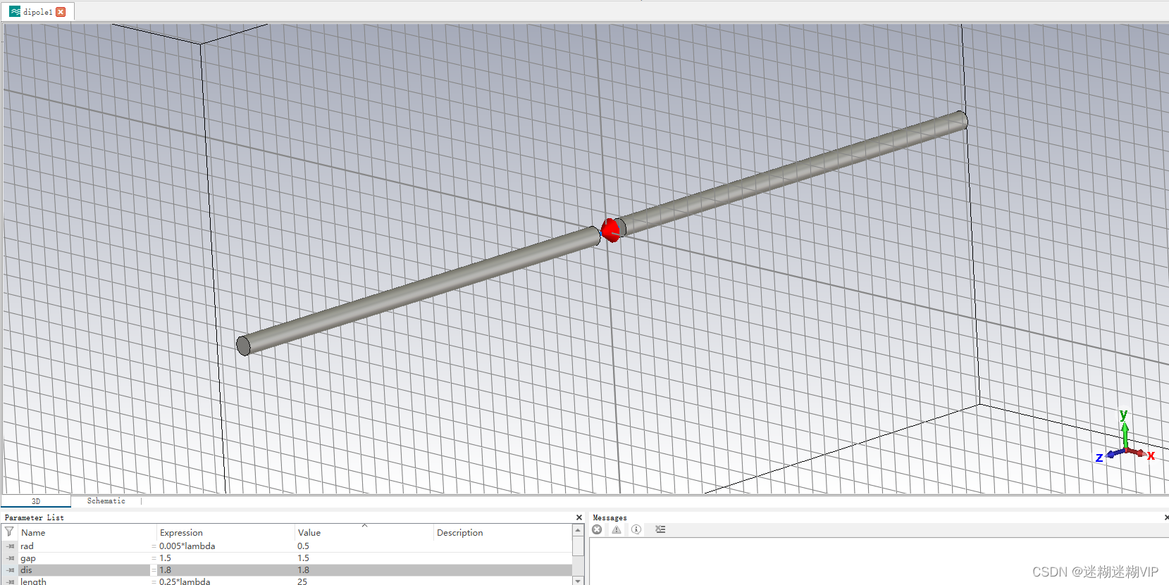Switch to the 3D view tab
Image resolution: width=1169 pixels, height=585 pixels.
click(36, 501)
